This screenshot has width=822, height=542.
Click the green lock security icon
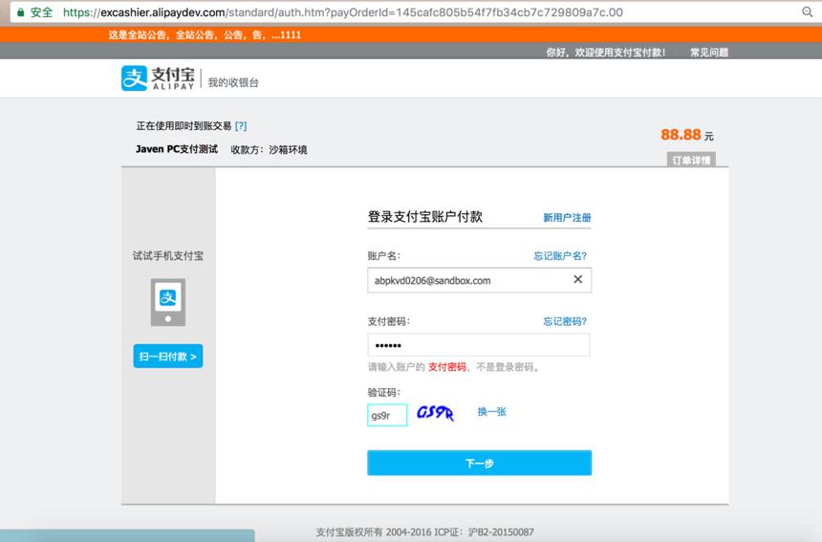20,12
